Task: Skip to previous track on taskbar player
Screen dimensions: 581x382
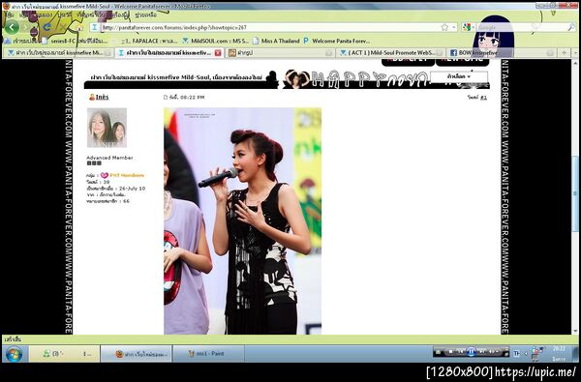Action: point(461,352)
